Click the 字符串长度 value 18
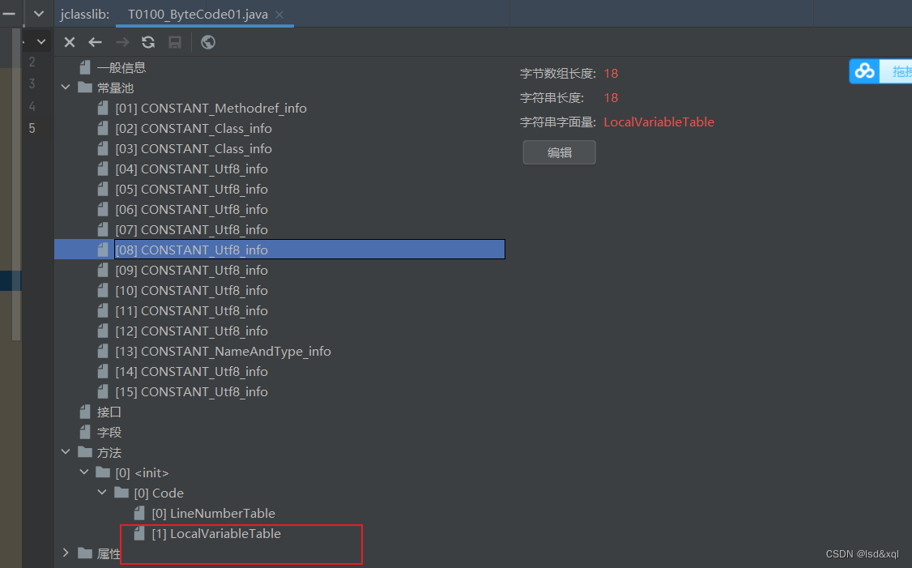The width and height of the screenshot is (912, 568). (611, 98)
